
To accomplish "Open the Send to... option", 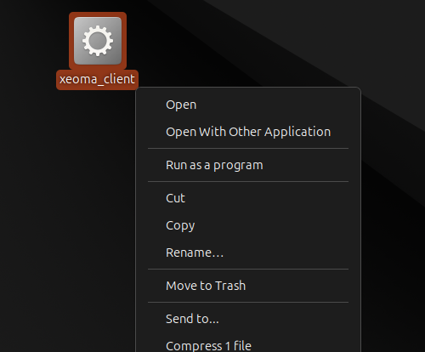I will [248, 319].
